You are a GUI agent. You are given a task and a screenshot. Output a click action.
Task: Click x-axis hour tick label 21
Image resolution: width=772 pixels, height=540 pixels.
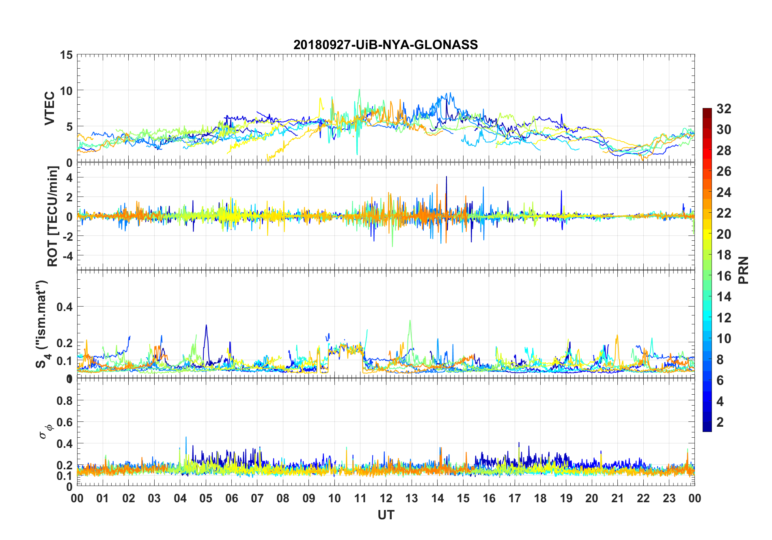coord(617,498)
